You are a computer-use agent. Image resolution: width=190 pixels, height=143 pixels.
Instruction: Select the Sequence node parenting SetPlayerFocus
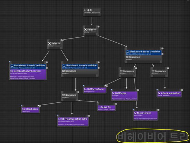[127, 72]
